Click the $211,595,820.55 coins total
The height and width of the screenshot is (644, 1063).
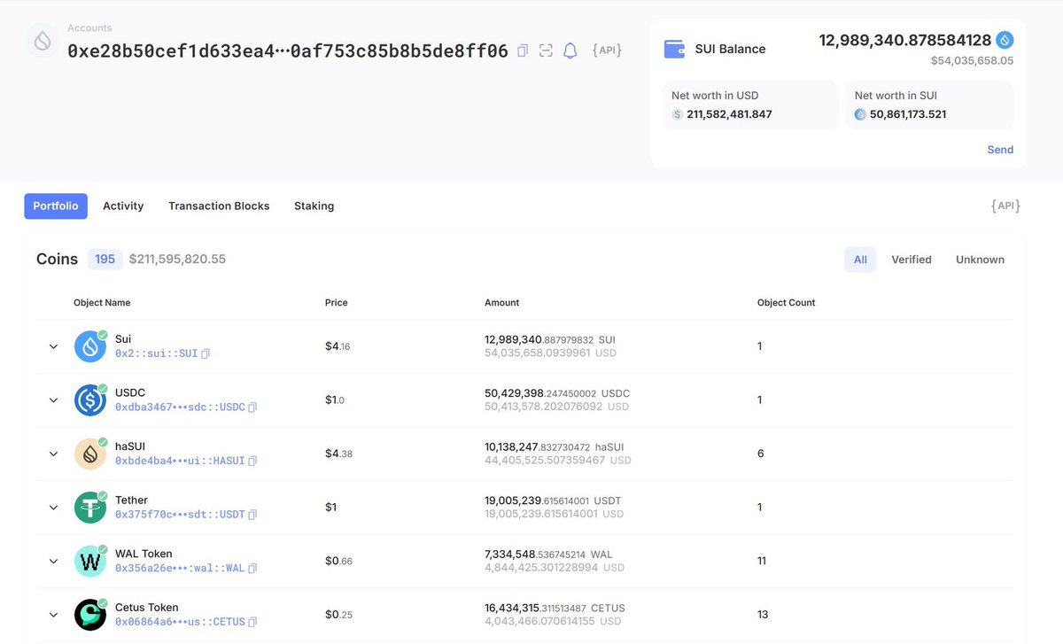tap(177, 260)
